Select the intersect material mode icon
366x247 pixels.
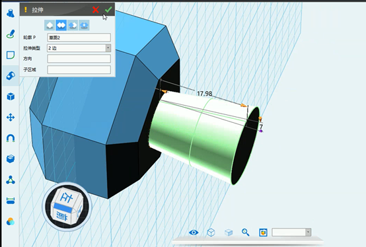coord(84,25)
